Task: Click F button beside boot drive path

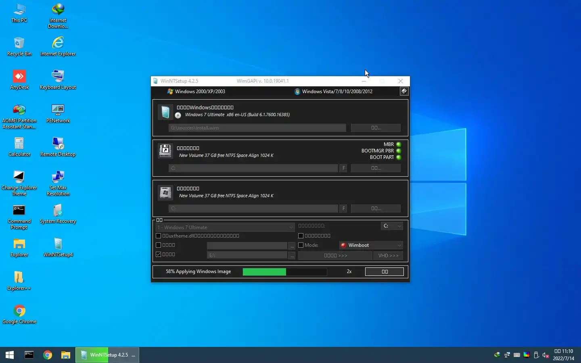Action: [x=343, y=168]
